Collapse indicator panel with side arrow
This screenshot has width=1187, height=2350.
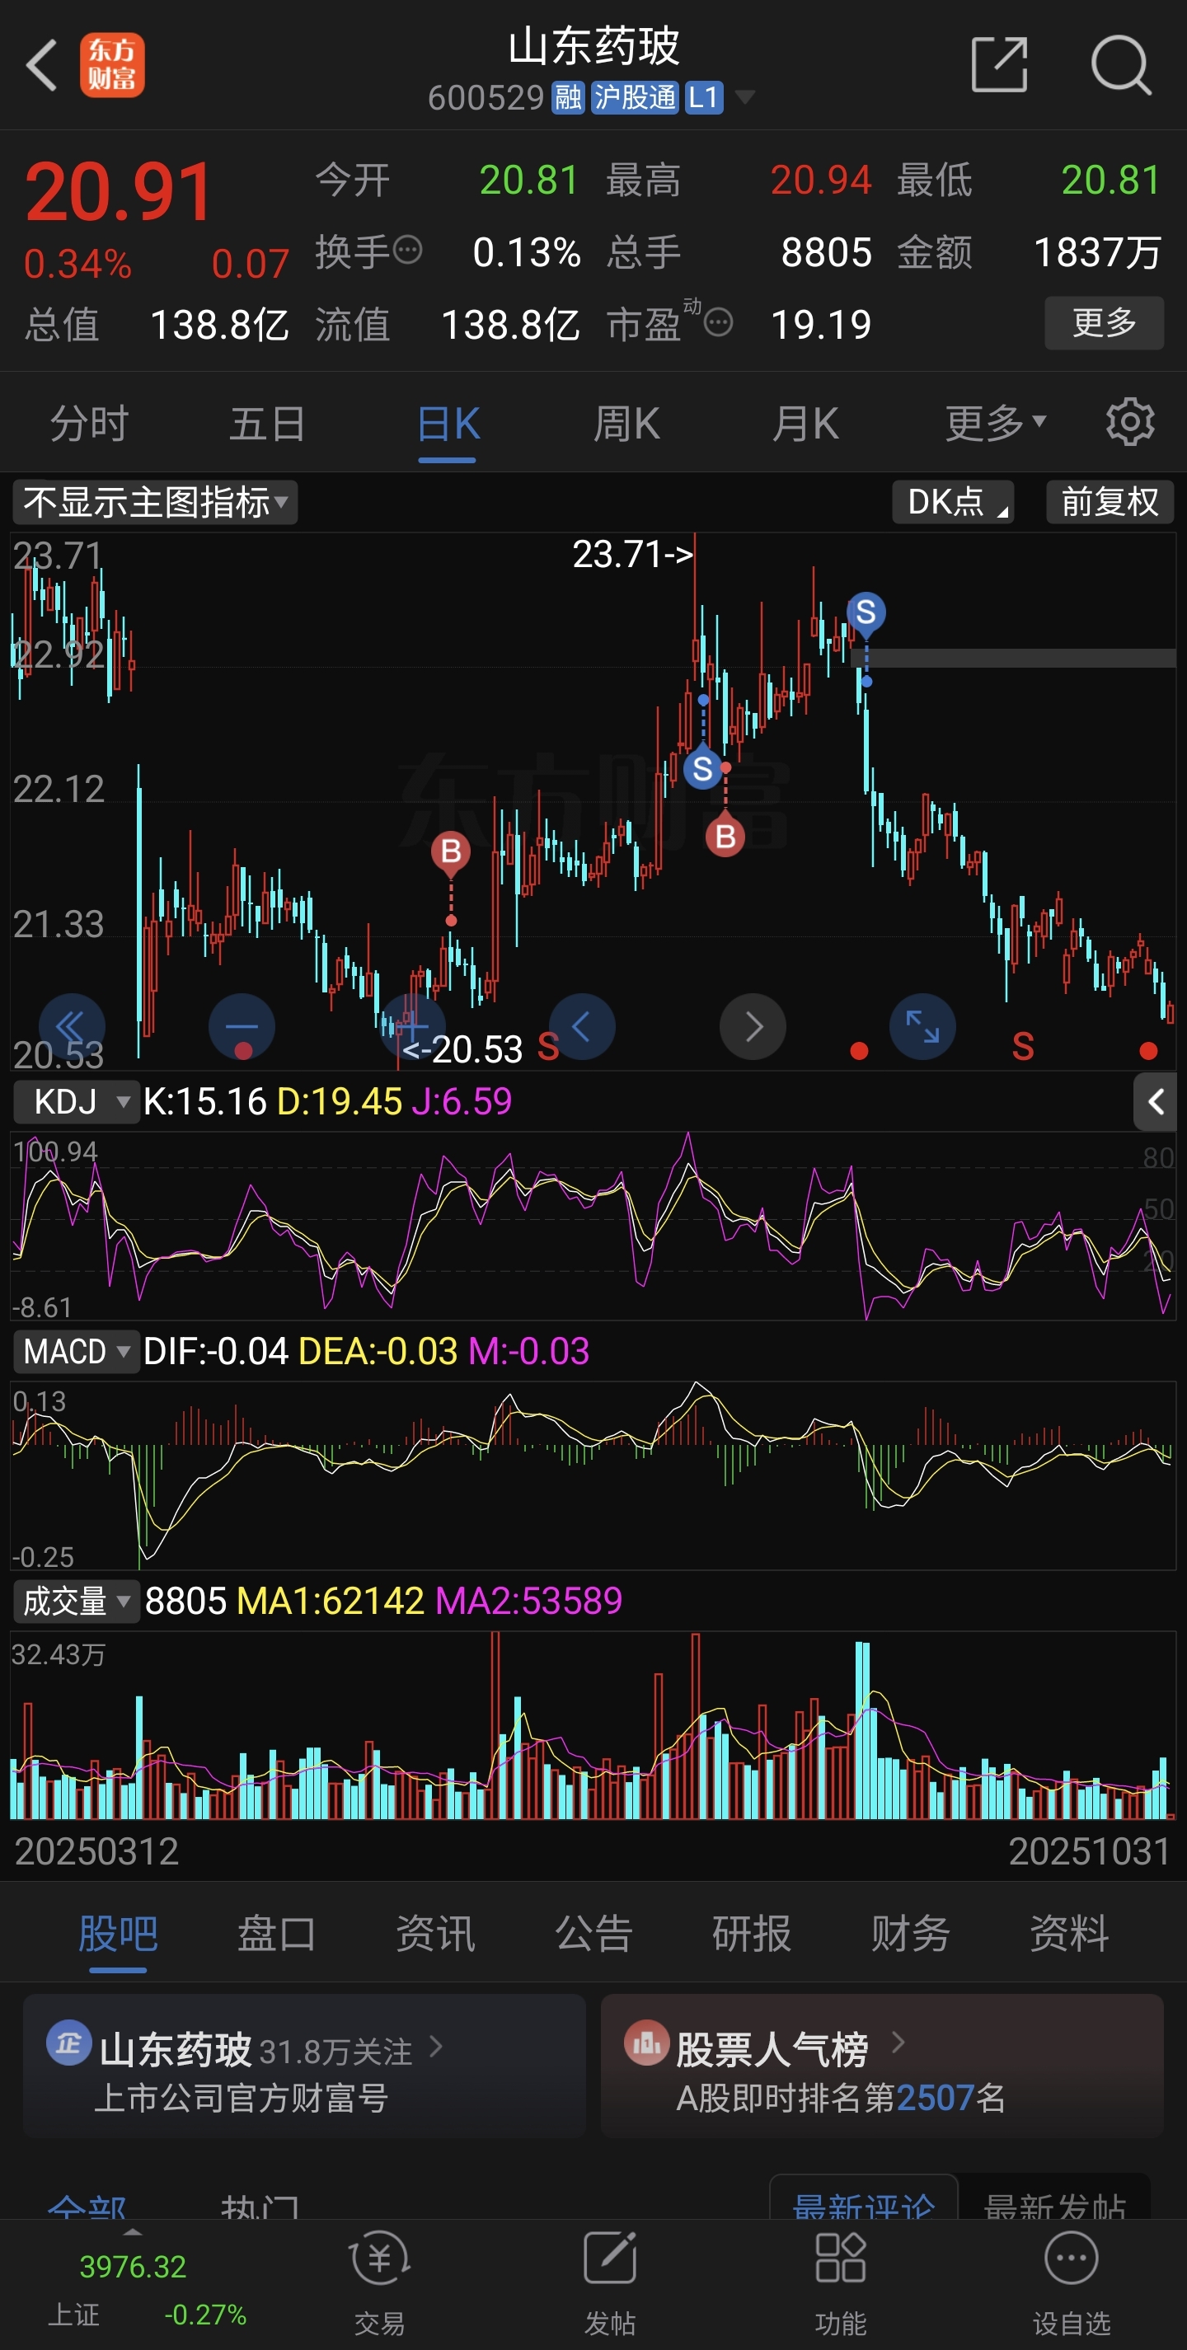[1155, 1102]
